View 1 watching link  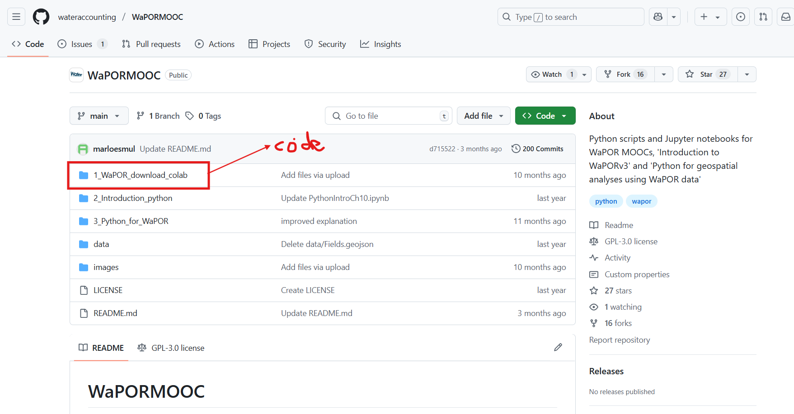coord(615,307)
